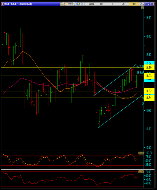157x190 pixels.
Task: Click the red figure icon in toolbar
Action: (x=64, y=4)
